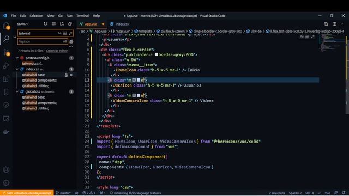Click the '2 selections' status item
The image size is (349, 196).
coord(276,193)
